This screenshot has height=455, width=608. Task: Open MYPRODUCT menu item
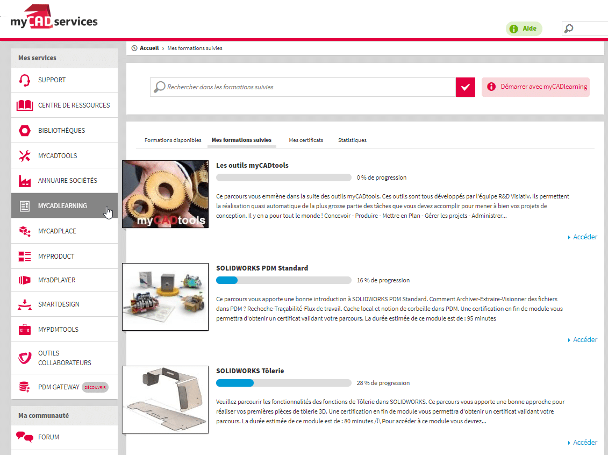tap(65, 257)
